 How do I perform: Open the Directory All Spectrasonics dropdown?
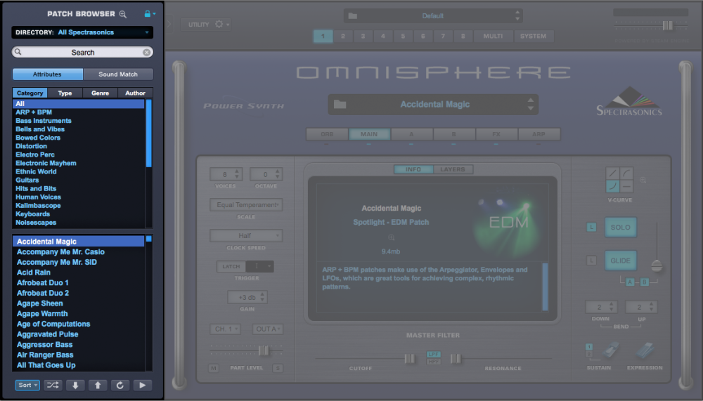[82, 32]
